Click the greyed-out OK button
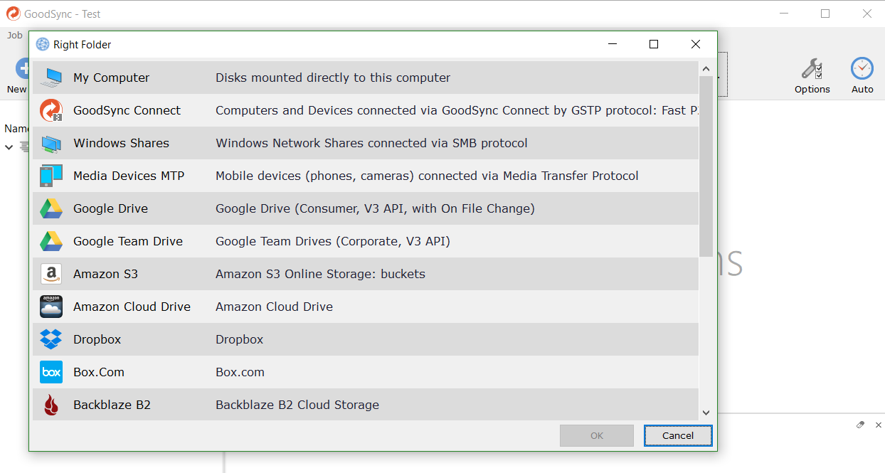Image resolution: width=885 pixels, height=473 pixels. point(597,435)
